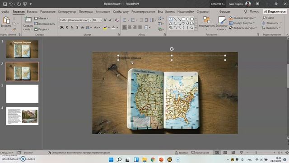289x163 pixels.
Task: Toggle italic formatting (К)
Action: (67, 27)
